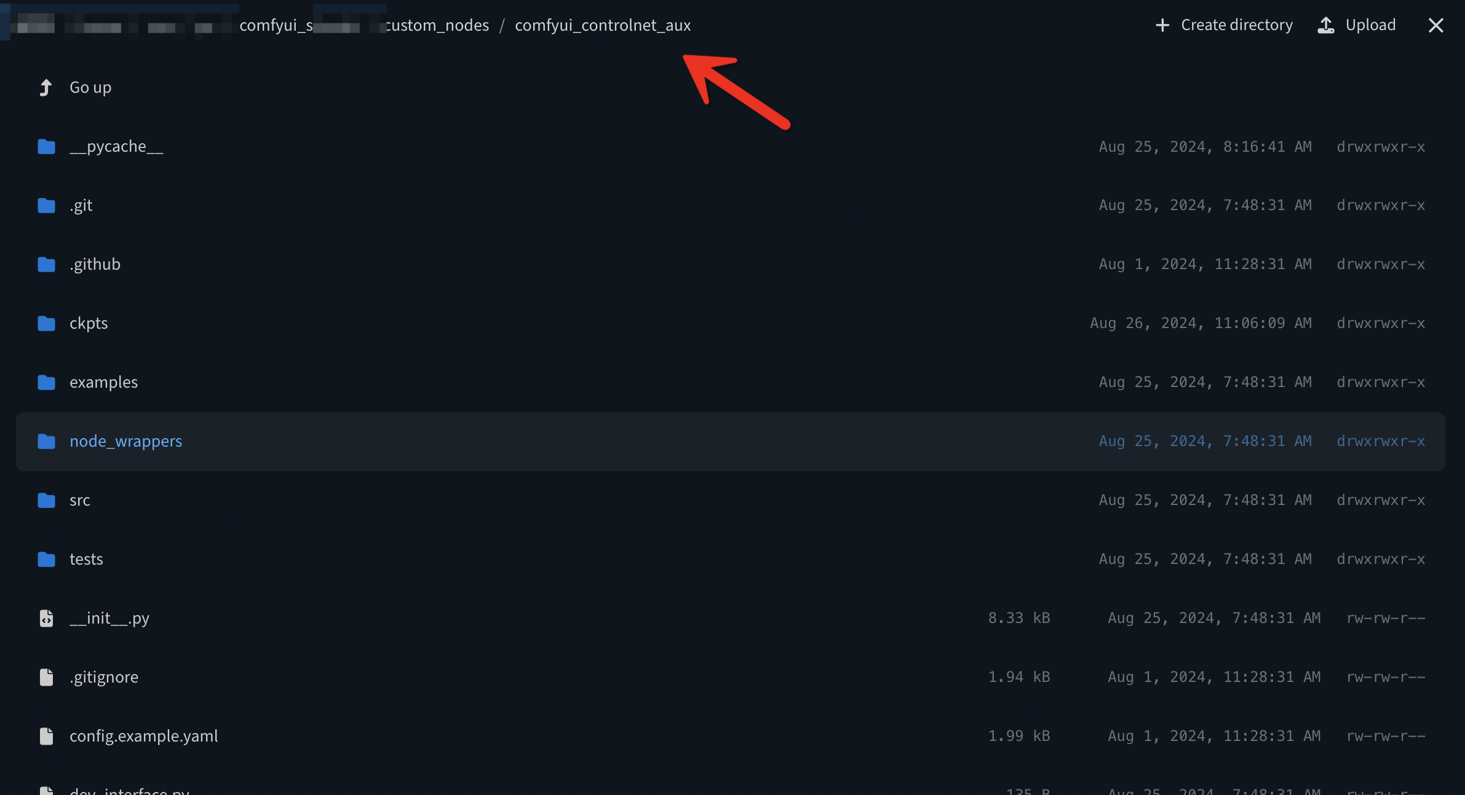Click permissions on the examples row
This screenshot has width=1465, height=795.
tap(1381, 382)
